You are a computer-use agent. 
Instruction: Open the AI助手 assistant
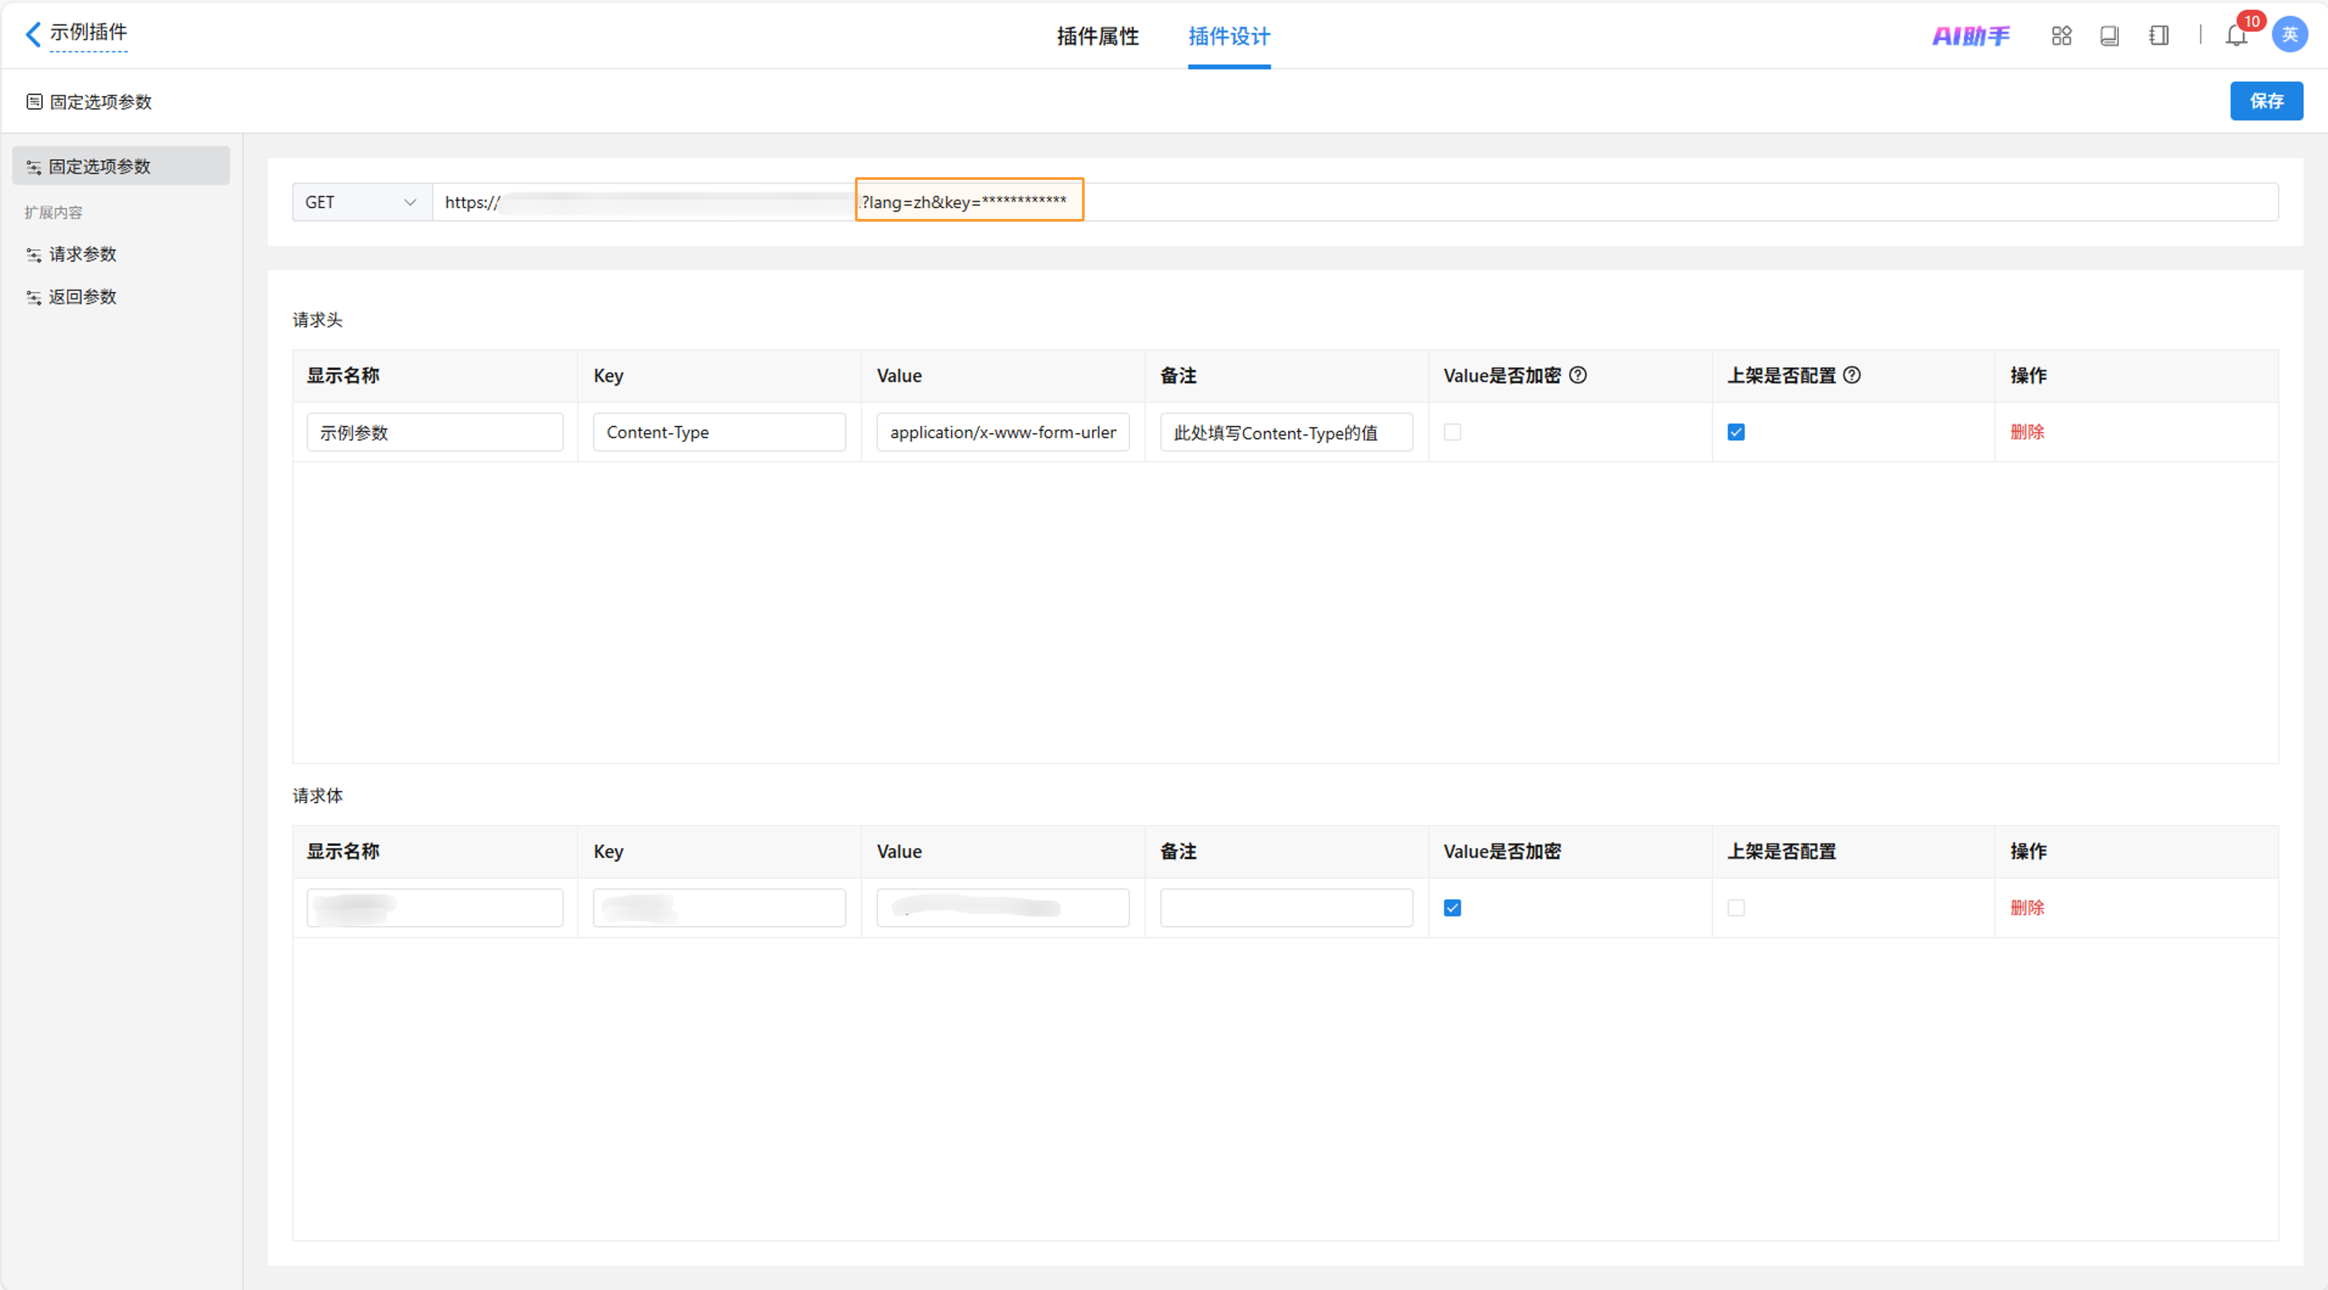1971,36
